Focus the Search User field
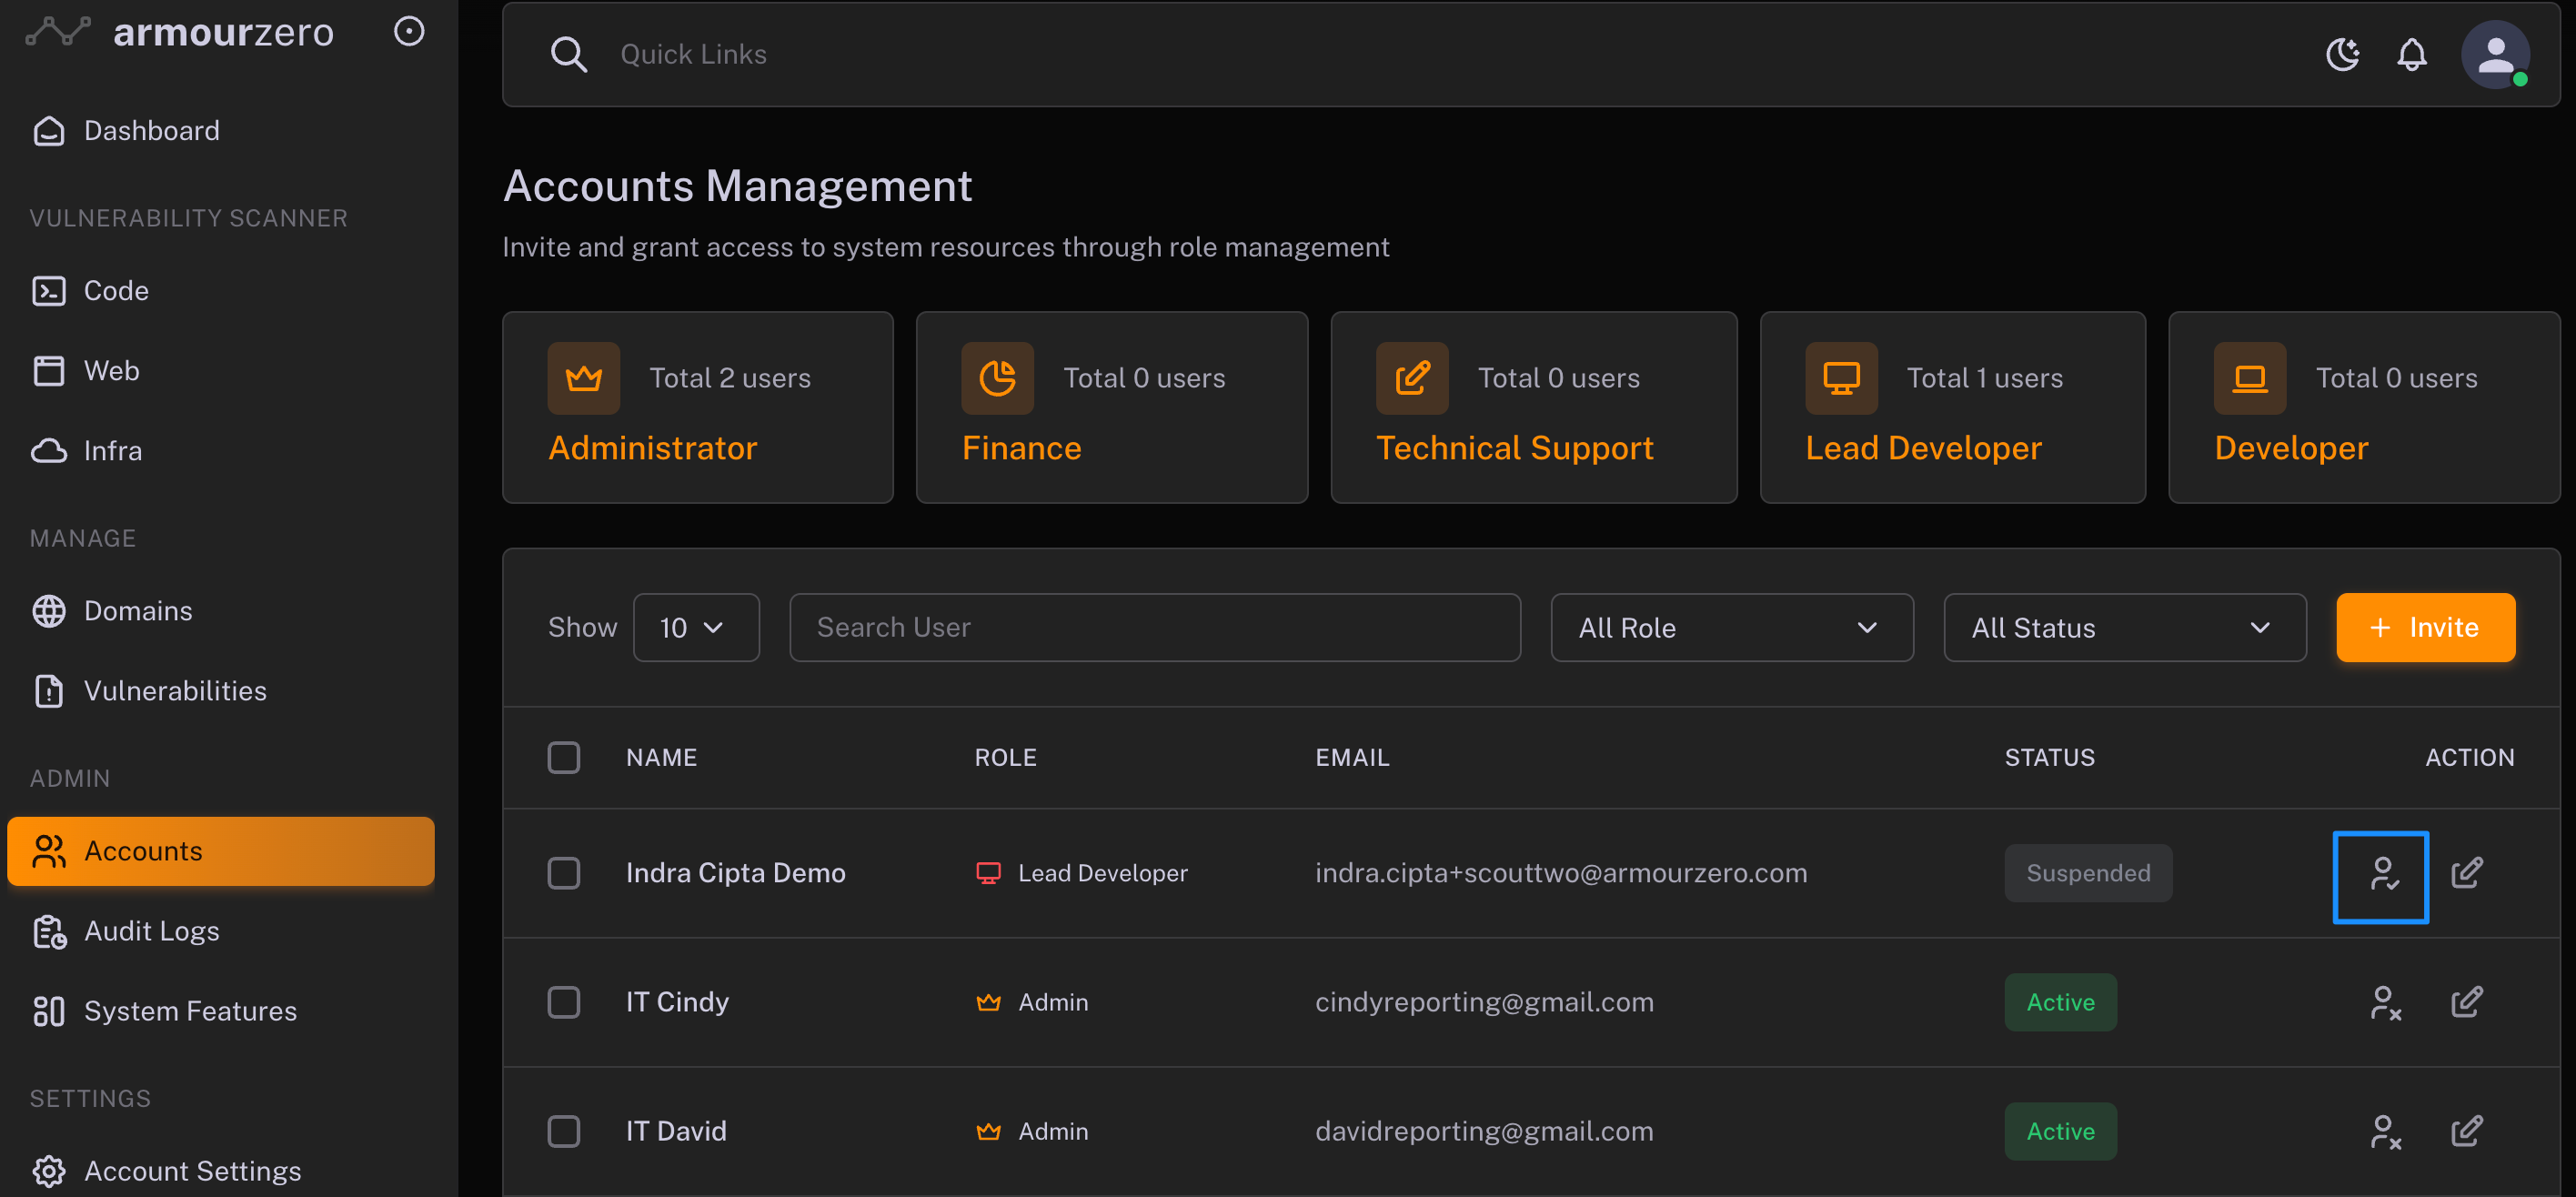This screenshot has height=1197, width=2576. (x=1154, y=627)
